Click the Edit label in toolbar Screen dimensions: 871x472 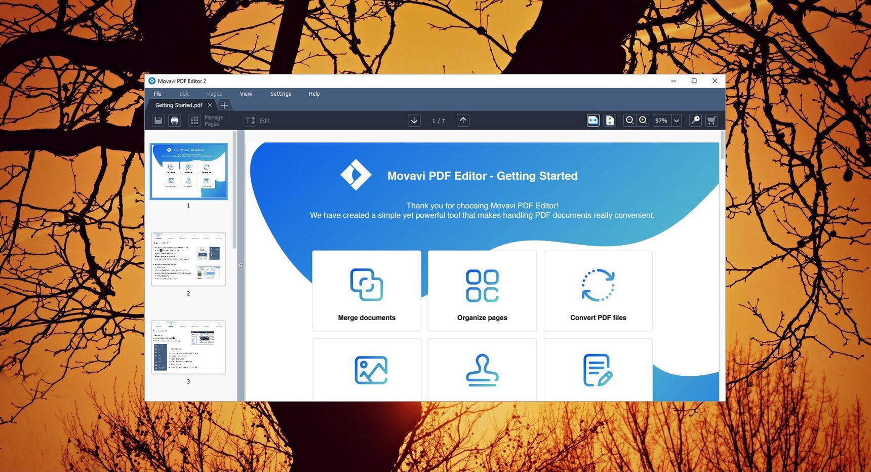tap(265, 121)
